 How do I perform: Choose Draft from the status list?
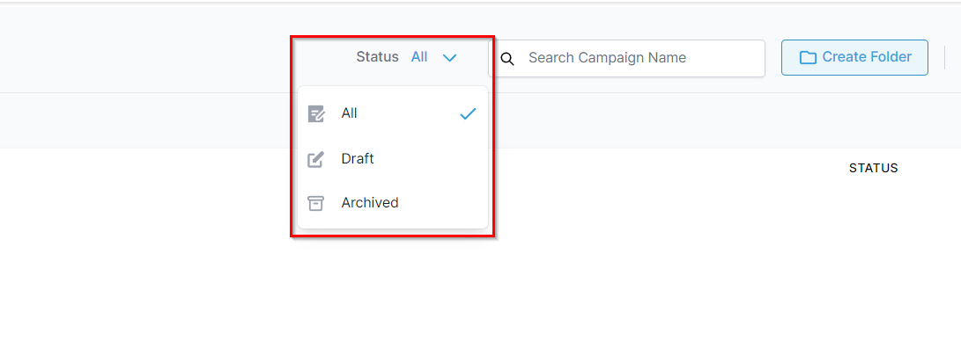(x=392, y=159)
